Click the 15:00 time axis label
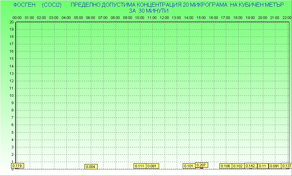Screen dimensions: 292x176 [x=201, y=17]
